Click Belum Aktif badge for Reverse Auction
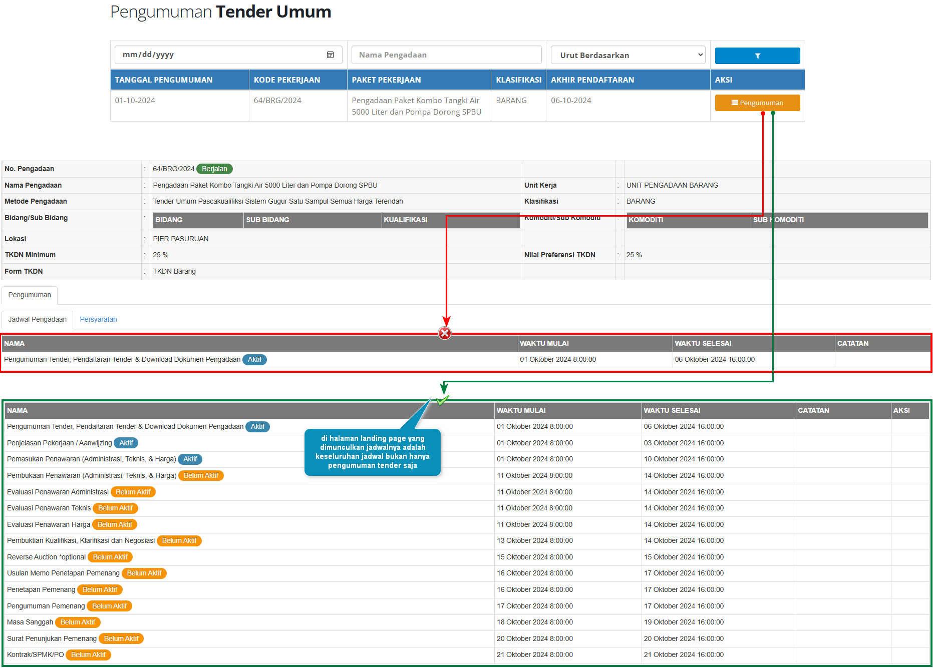Image resolution: width=933 pixels, height=668 pixels. [110, 557]
